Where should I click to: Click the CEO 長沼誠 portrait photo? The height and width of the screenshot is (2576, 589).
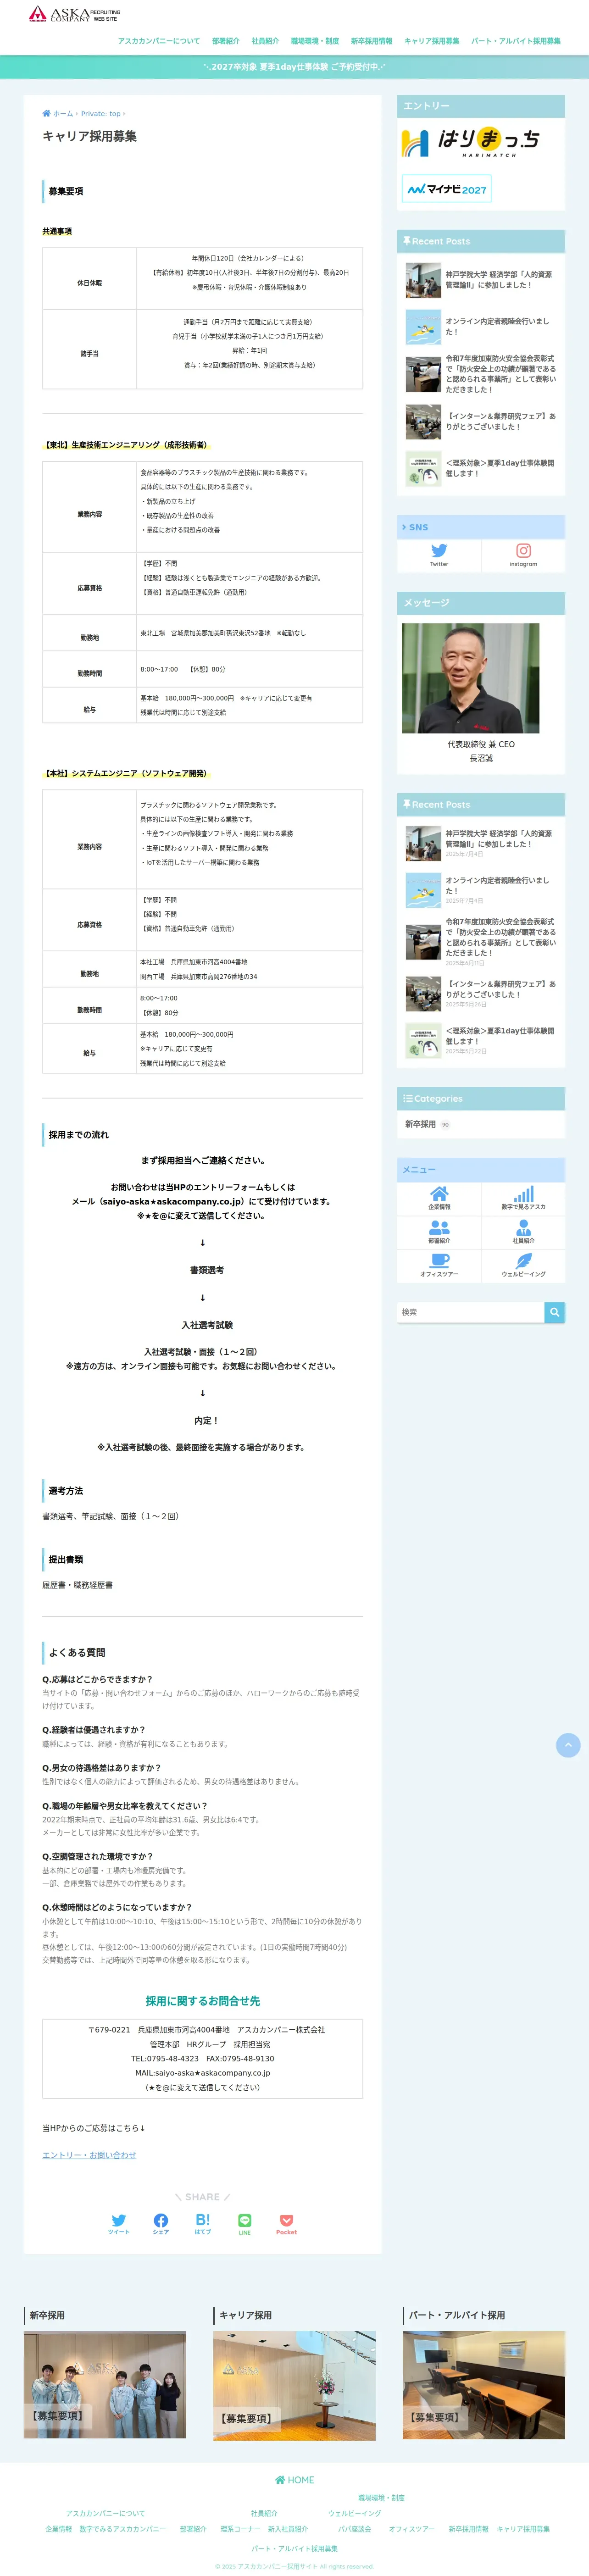470,678
